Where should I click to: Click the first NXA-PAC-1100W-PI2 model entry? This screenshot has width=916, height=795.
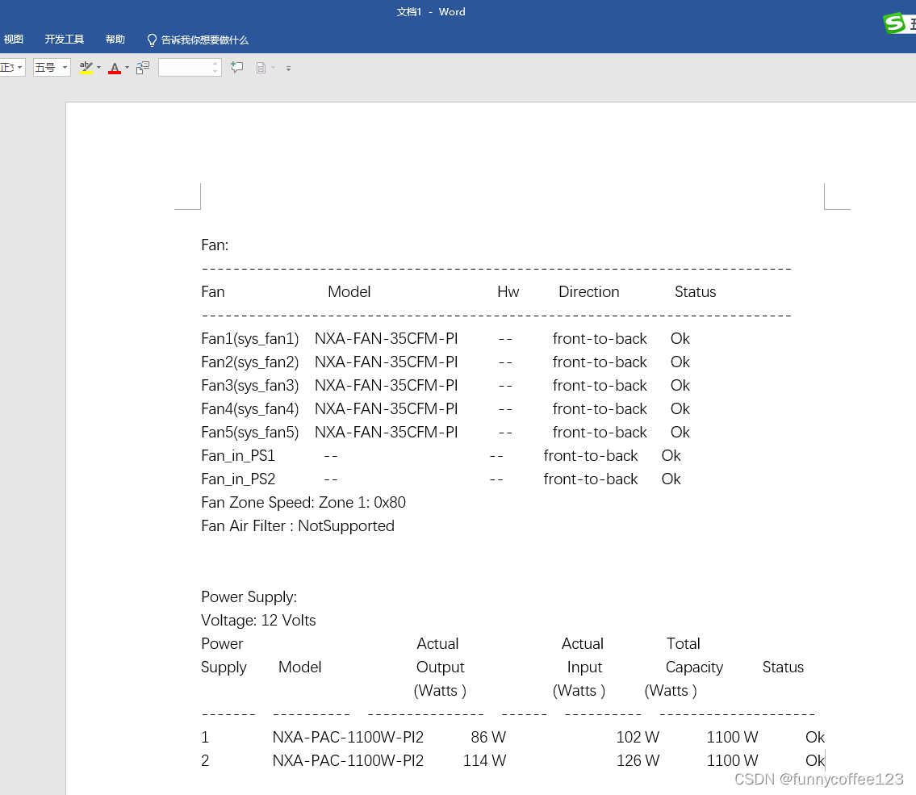coord(348,737)
